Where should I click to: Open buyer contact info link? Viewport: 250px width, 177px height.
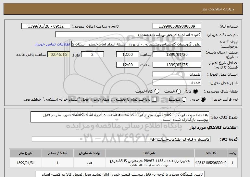tap(53, 44)
